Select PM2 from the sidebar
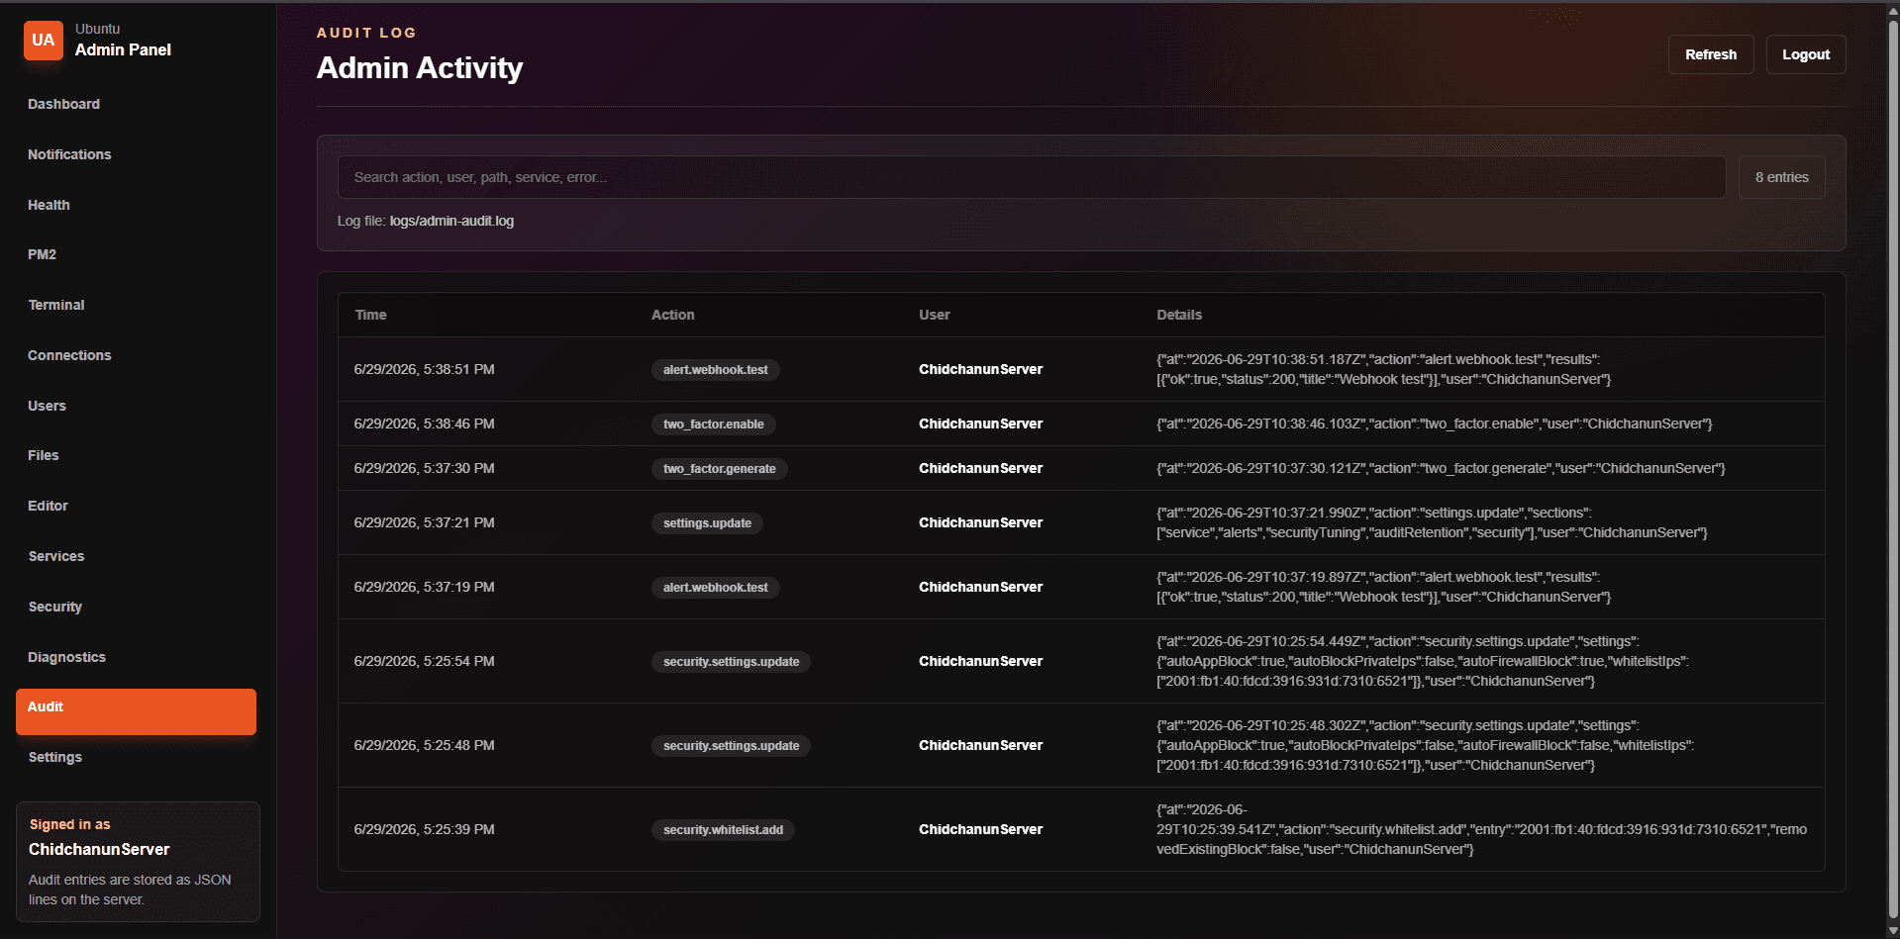Screen dimensions: 1900x939 (42, 254)
